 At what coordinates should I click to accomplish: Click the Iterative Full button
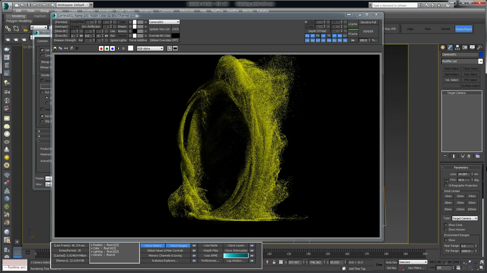tap(368, 22)
